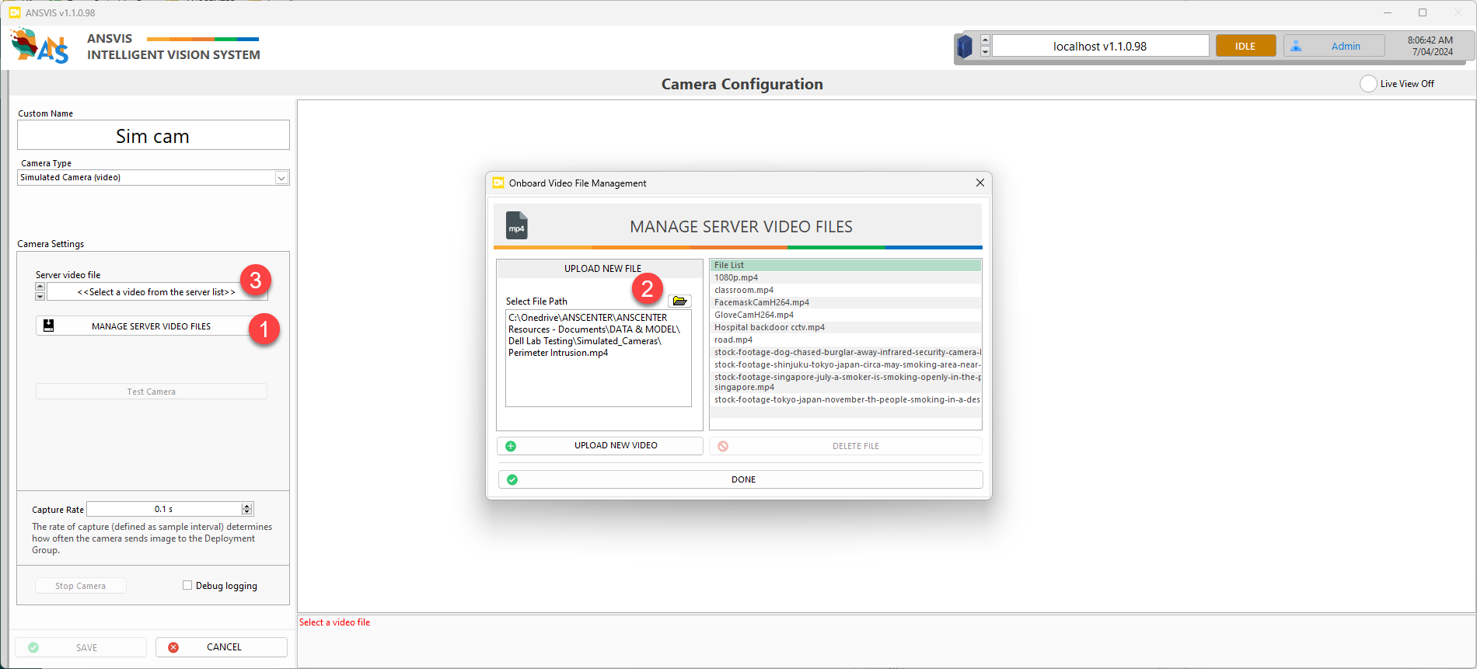Click the green plus Upload New Video icon
Viewport: 1477px width, 669px height.
(511, 446)
